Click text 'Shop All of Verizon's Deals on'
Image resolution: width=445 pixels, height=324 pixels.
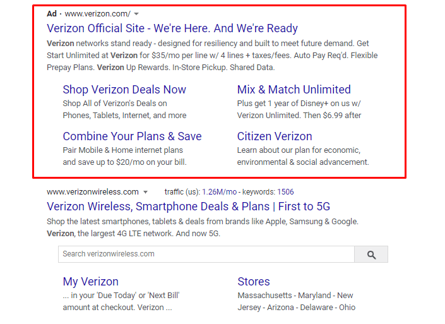coord(115,104)
